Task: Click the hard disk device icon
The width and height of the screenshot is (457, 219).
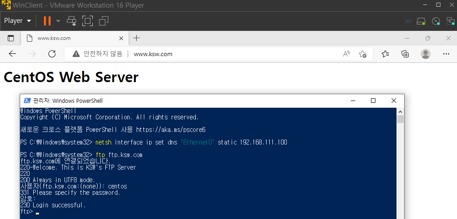Action: coord(421,21)
